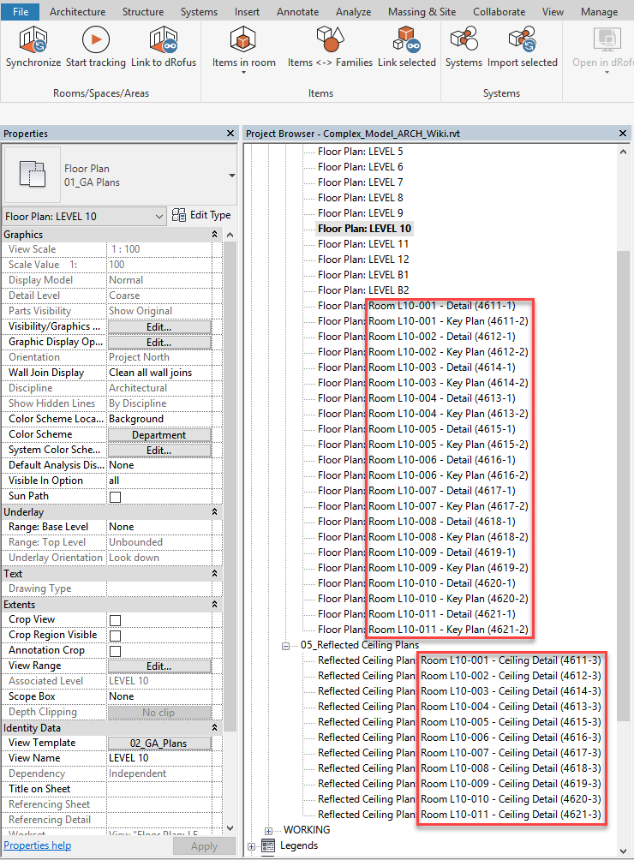This screenshot has height=860, width=634.
Task: Select Floor Plan: LEVEL 11 in the browser
Action: pos(363,244)
